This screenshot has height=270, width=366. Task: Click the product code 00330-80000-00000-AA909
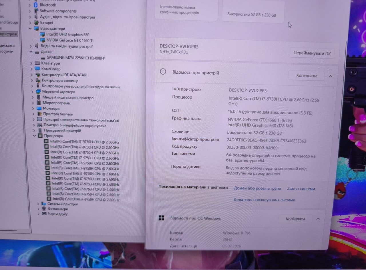pos(252,148)
